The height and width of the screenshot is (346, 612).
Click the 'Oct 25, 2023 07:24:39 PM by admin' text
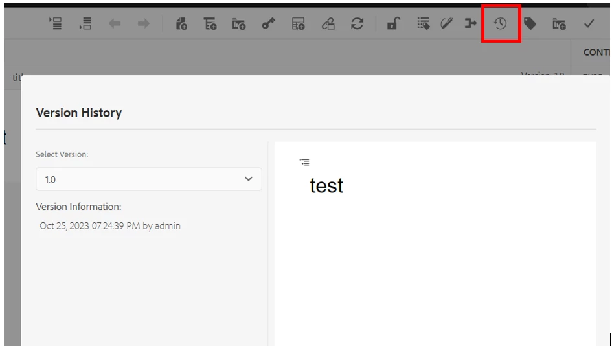(x=109, y=225)
